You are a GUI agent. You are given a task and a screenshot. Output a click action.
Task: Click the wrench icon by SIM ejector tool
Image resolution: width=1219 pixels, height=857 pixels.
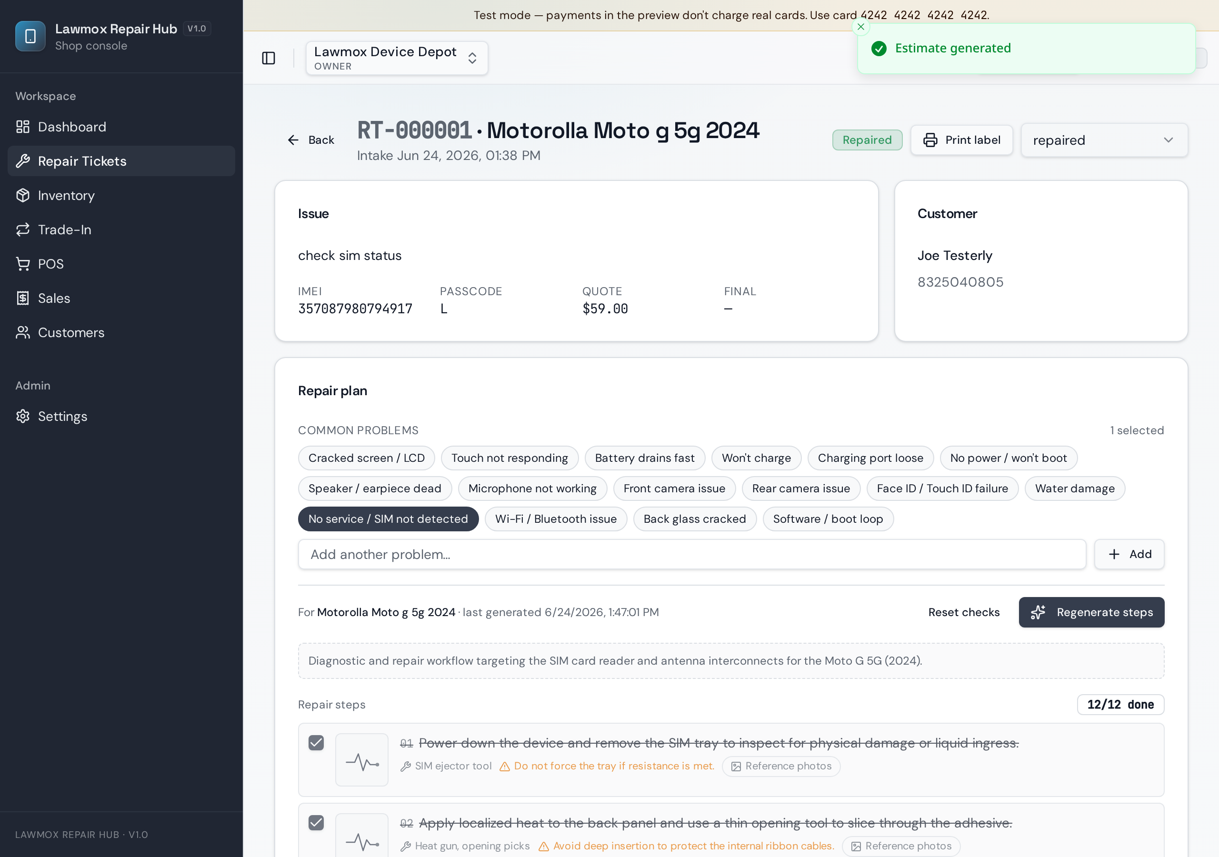coord(406,767)
